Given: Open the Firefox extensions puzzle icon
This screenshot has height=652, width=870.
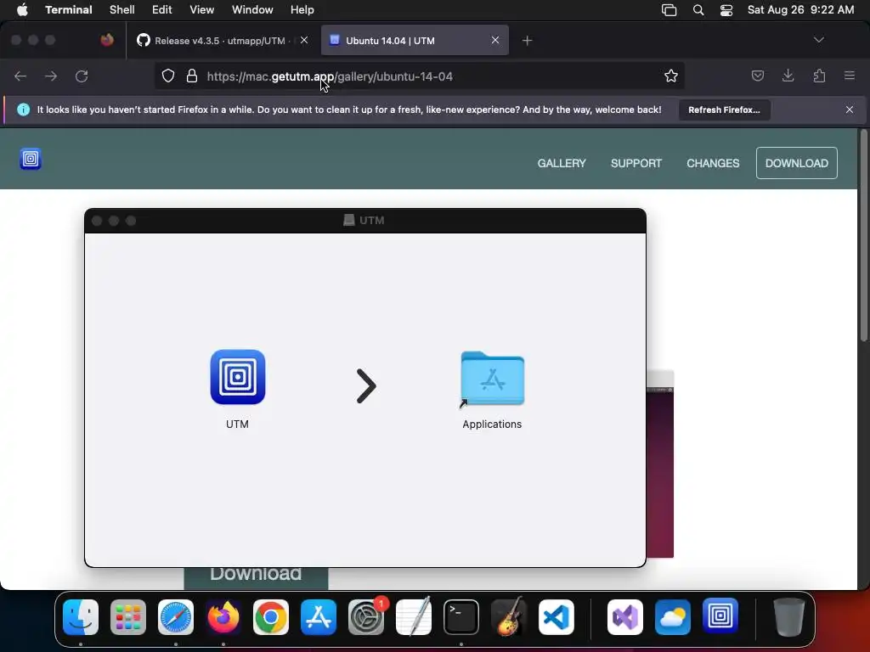Looking at the screenshot, I should pos(819,76).
